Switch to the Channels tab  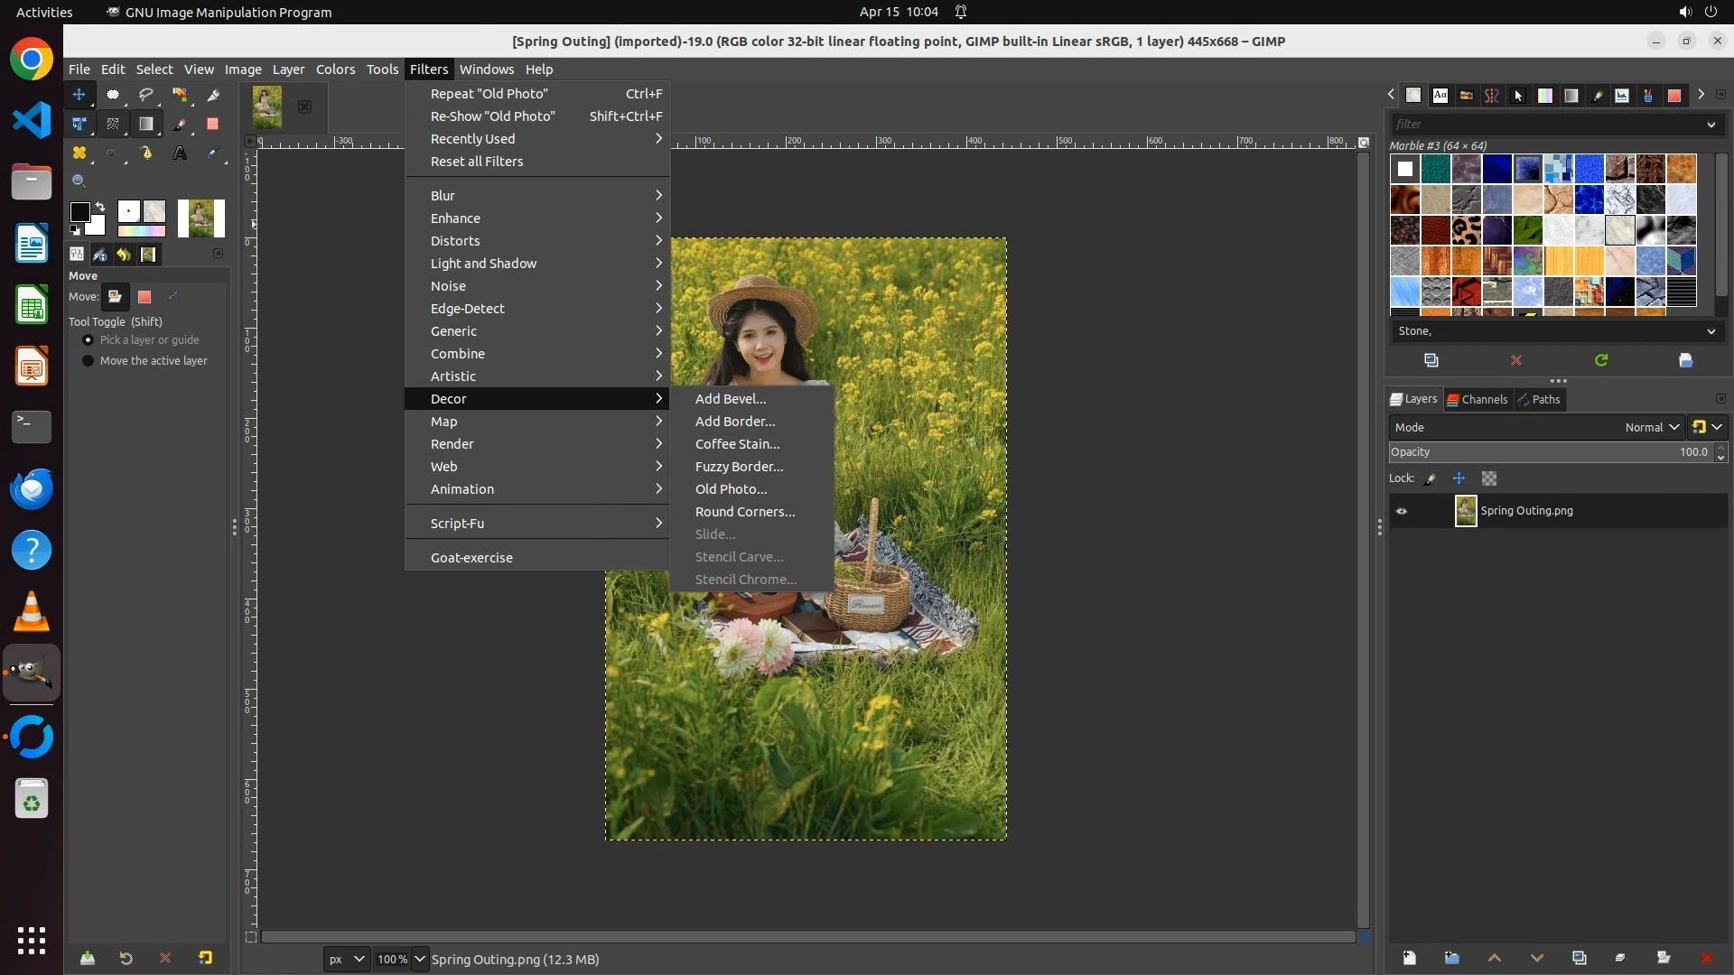pos(1477,399)
